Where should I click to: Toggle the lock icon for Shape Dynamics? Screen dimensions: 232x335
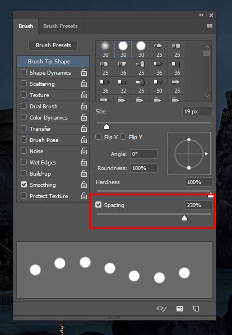coord(84,72)
